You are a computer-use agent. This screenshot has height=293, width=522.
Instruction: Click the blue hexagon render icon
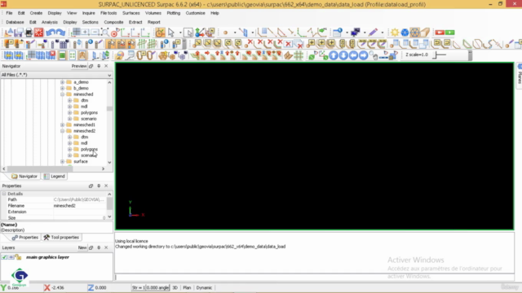coord(405,33)
